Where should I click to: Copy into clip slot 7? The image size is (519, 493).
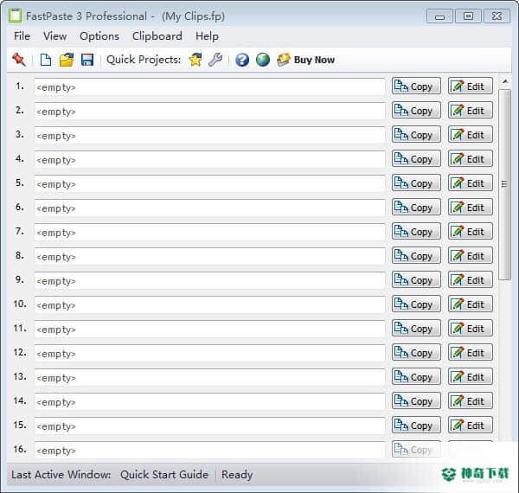click(x=416, y=231)
